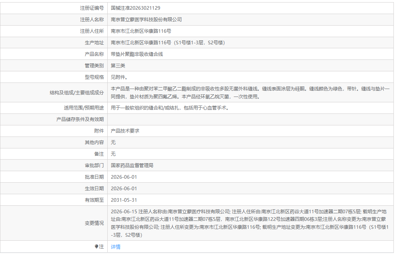Image resolution: width=396 pixels, height=254 pixels.
Task: Select address value 南京市江北新区华康路116号
Action: point(141,31)
